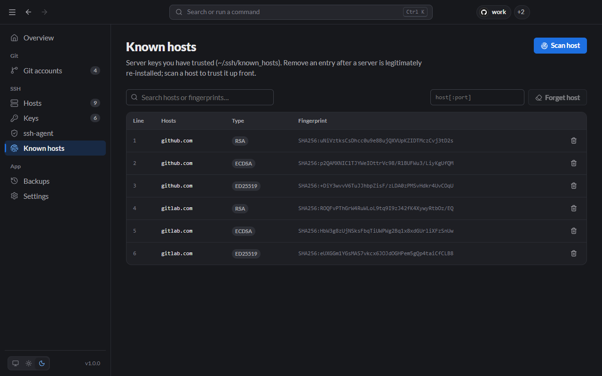Select Known hosts in sidebar
Image resolution: width=602 pixels, height=376 pixels.
[x=55, y=148]
